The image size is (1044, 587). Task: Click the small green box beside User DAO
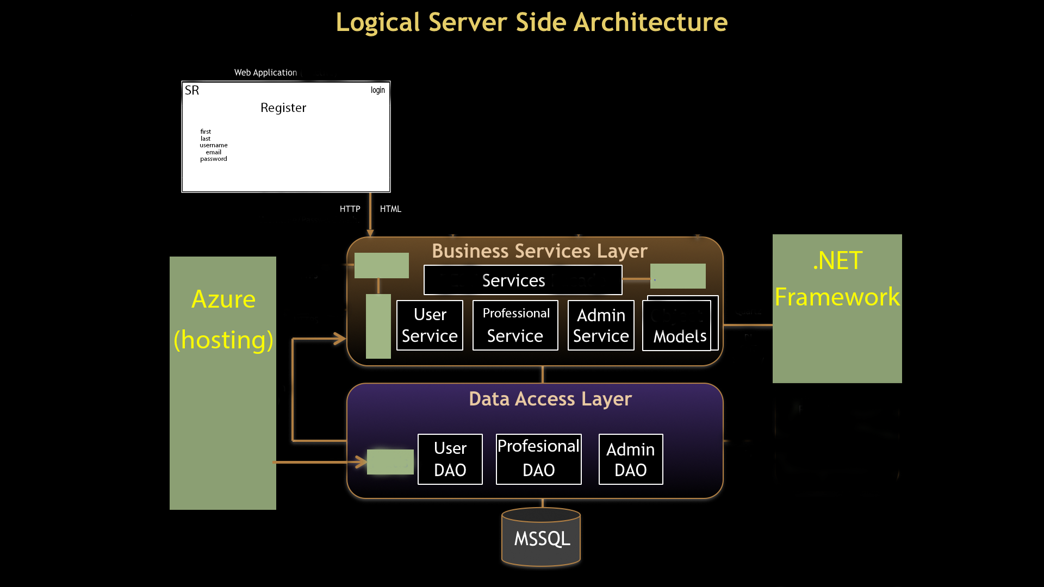[x=390, y=462]
